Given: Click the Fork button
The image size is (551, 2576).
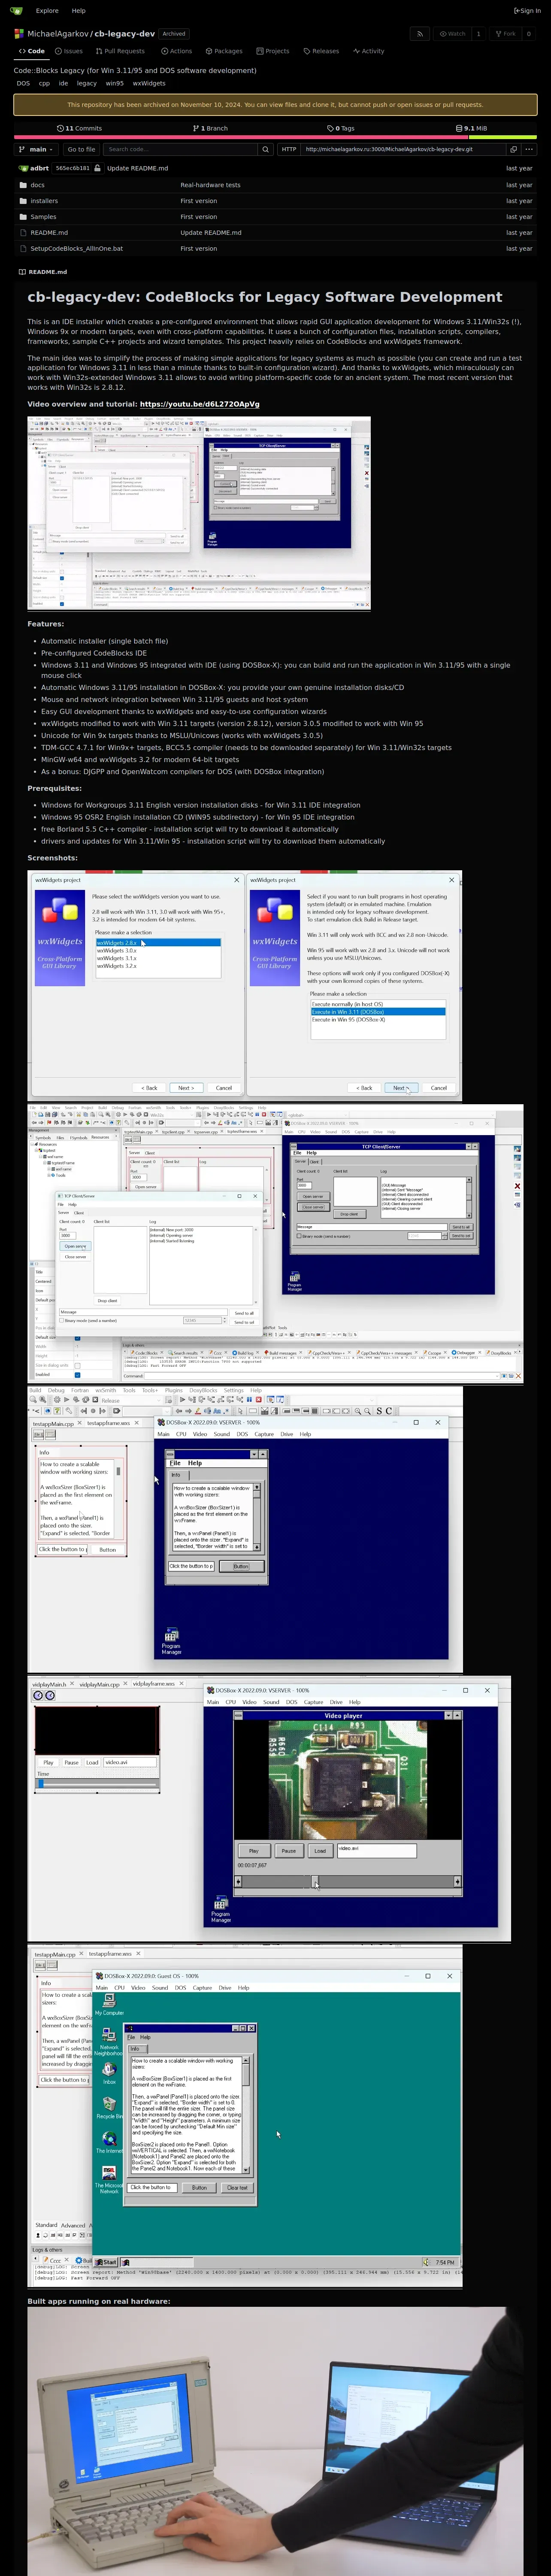Looking at the screenshot, I should 505,33.
